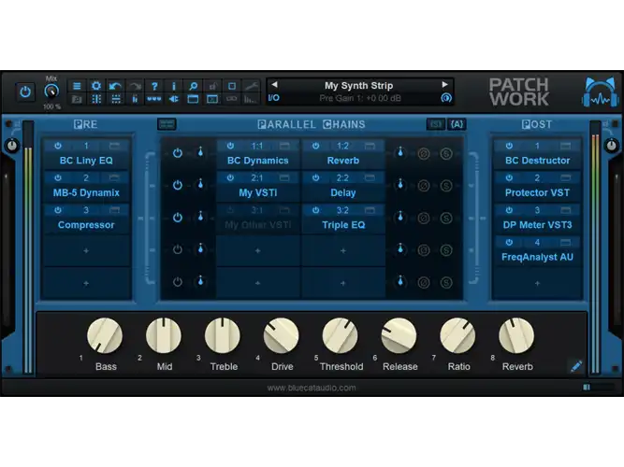624x467 pixels.
Task: Open the main menu hamburger icon
Action: coord(77,86)
